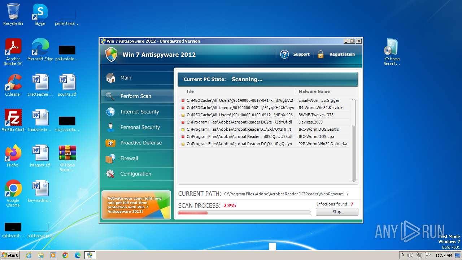
Task: Select the IM-Worm.Win32.Kelvir.k row
Action: tap(265, 108)
